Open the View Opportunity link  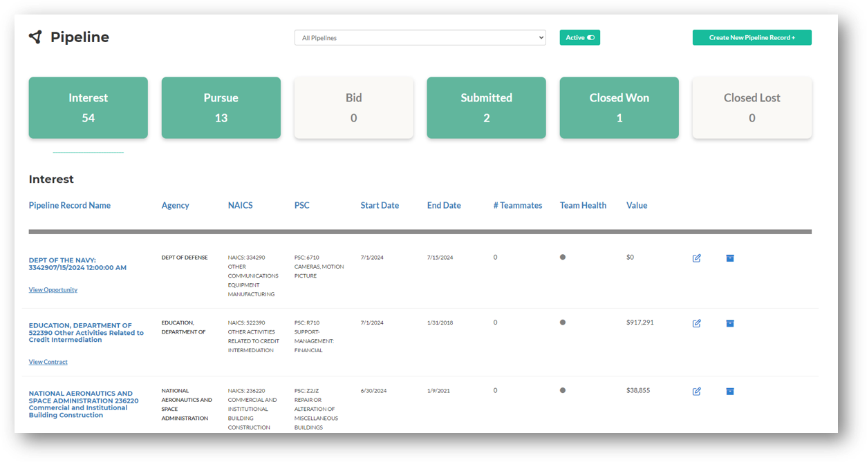pos(53,289)
